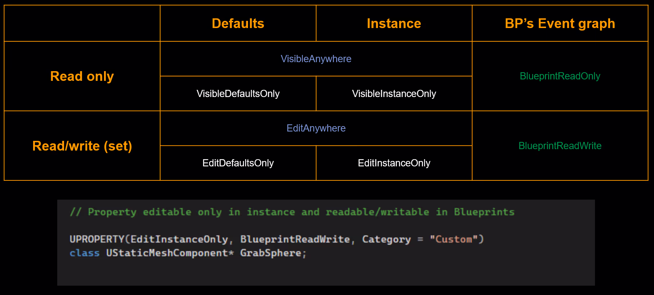Image resolution: width=654 pixels, height=295 pixels.
Task: Click the Defaults column header
Action: click(238, 23)
